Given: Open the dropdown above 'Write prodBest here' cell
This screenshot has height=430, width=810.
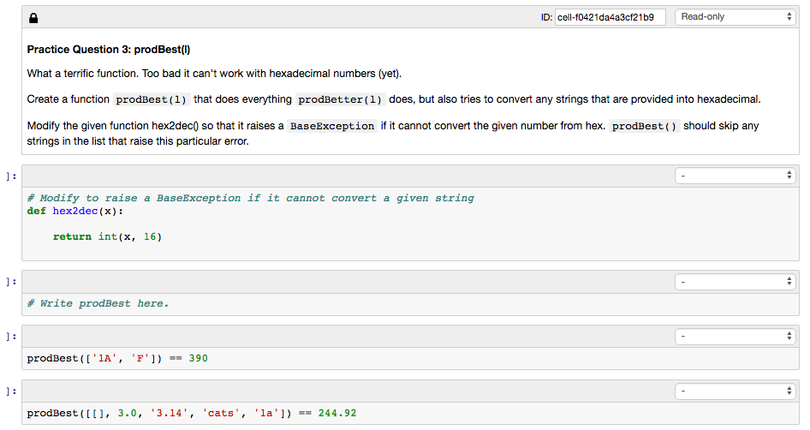Looking at the screenshot, I should click(736, 282).
